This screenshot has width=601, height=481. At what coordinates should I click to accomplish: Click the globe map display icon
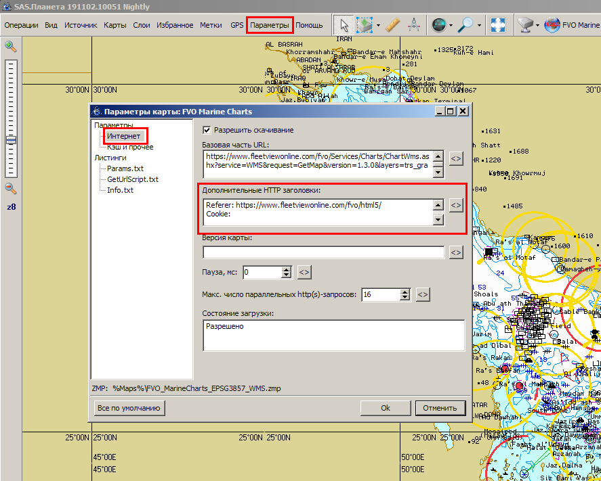[x=438, y=26]
